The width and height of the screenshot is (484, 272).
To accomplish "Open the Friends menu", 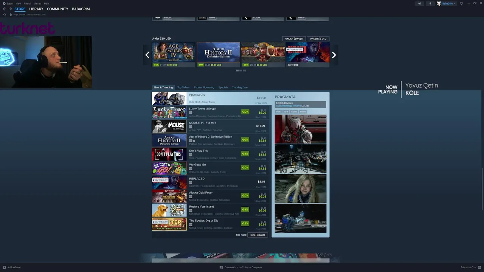I will (x=28, y=3).
